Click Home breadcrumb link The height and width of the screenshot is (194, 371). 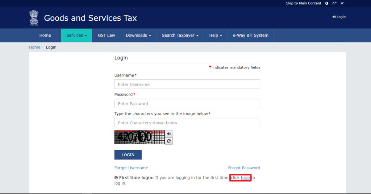click(34, 48)
